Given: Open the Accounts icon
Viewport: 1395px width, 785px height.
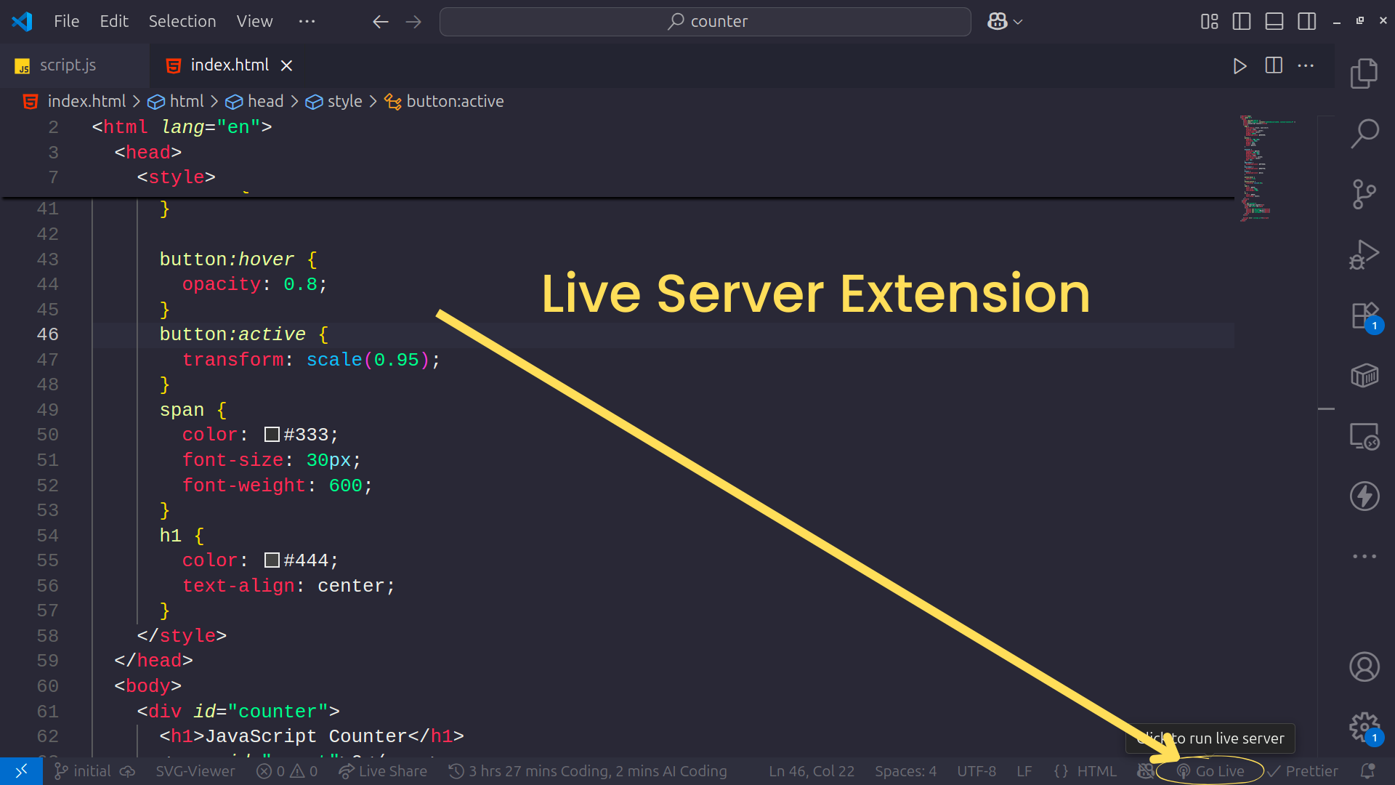Looking at the screenshot, I should click(x=1364, y=667).
